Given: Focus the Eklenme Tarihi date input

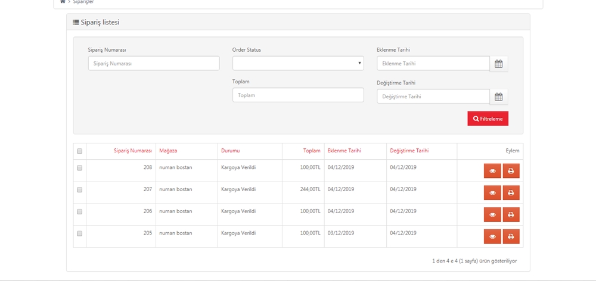Looking at the screenshot, I should pyautogui.click(x=433, y=64).
